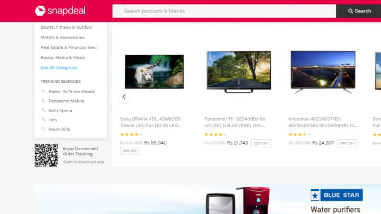
Task: Click the 39% OFF badge on Micromax TV
Action: 347,143
